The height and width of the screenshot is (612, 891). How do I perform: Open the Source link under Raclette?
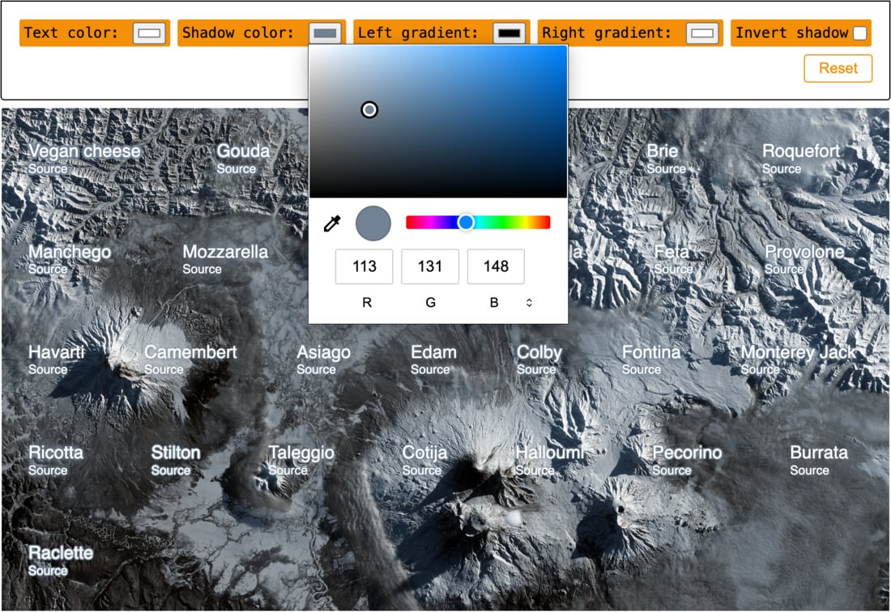pos(49,571)
